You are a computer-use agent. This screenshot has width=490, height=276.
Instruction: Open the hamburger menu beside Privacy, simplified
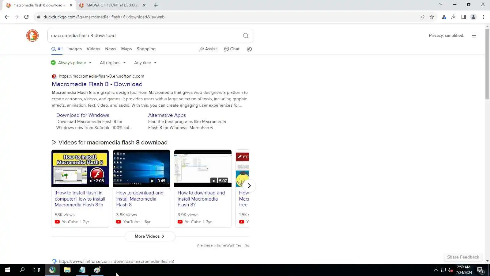474,36
